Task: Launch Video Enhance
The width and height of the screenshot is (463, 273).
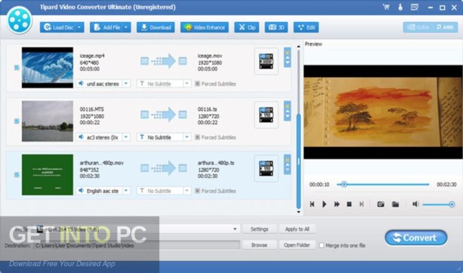Action: 204,28
